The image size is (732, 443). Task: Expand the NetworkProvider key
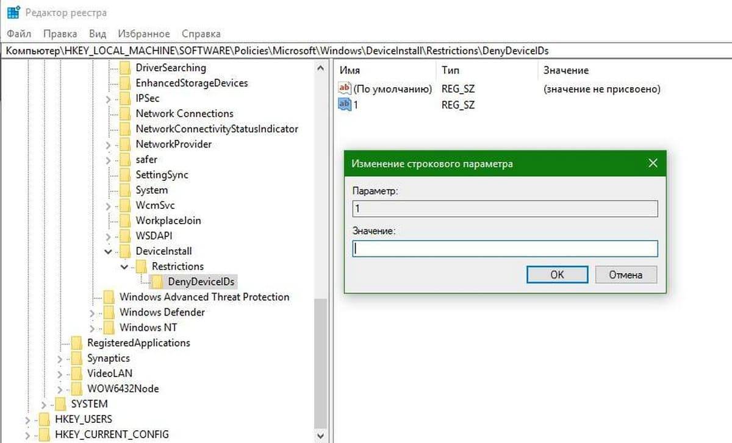click(x=109, y=144)
